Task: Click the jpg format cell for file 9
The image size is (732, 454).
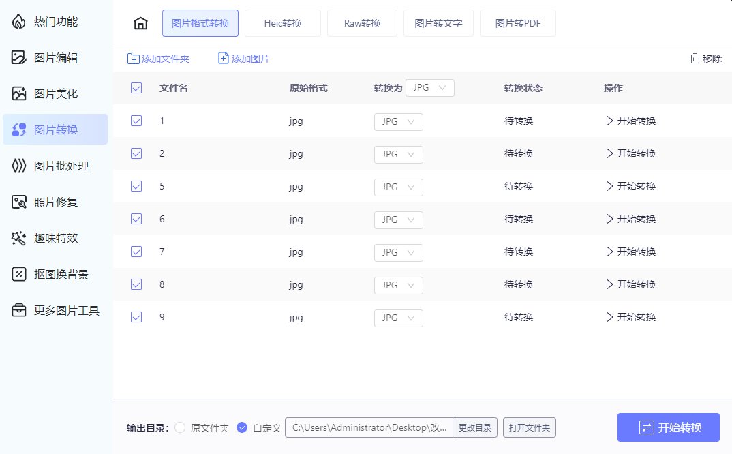Action: [x=296, y=318]
